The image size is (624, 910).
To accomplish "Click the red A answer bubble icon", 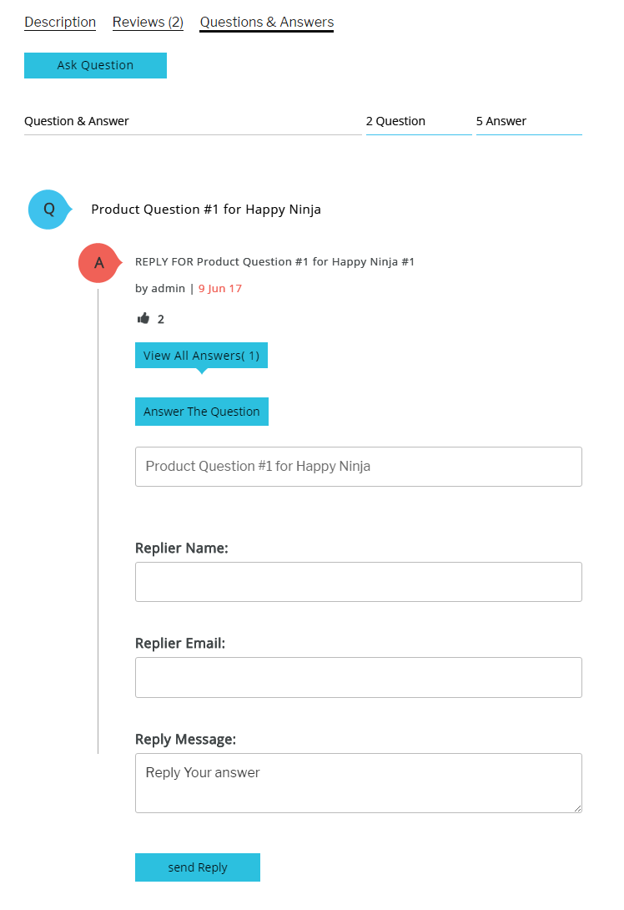I will point(99,263).
